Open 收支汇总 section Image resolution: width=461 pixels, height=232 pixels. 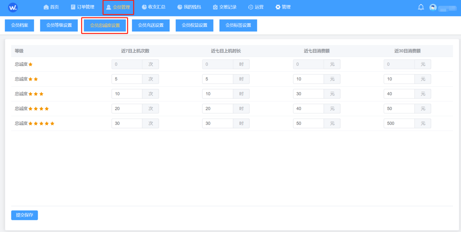click(x=154, y=7)
